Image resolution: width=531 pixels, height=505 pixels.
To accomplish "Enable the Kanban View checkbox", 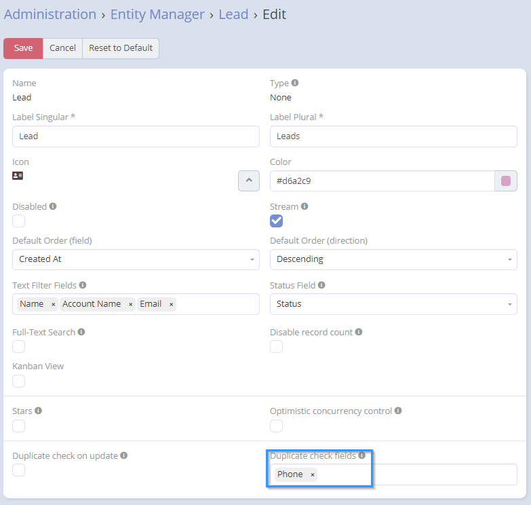I will tap(19, 381).
